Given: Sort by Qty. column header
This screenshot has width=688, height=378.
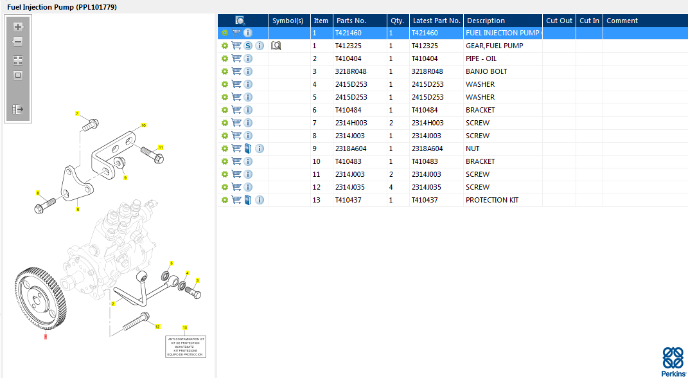Looking at the screenshot, I should (398, 21).
